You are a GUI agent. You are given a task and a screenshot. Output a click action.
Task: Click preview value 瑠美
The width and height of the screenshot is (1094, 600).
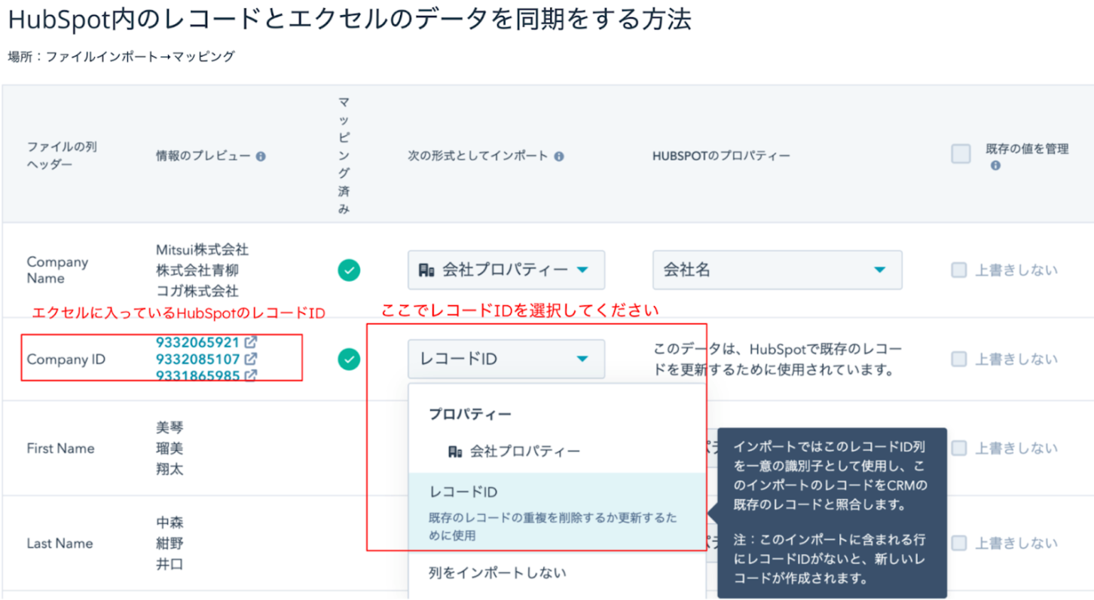(170, 448)
